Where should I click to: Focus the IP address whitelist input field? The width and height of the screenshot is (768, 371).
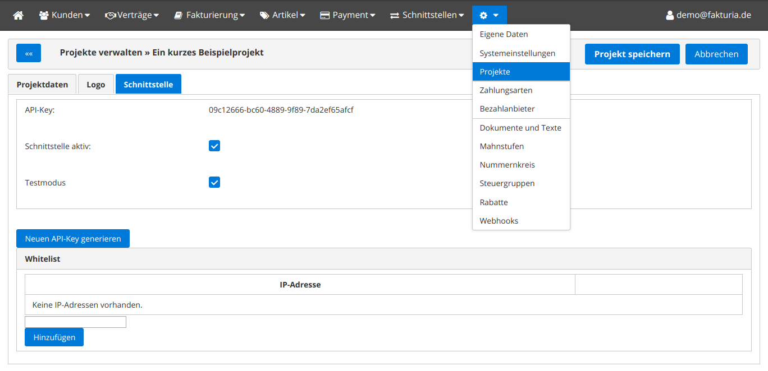pyautogui.click(x=75, y=322)
